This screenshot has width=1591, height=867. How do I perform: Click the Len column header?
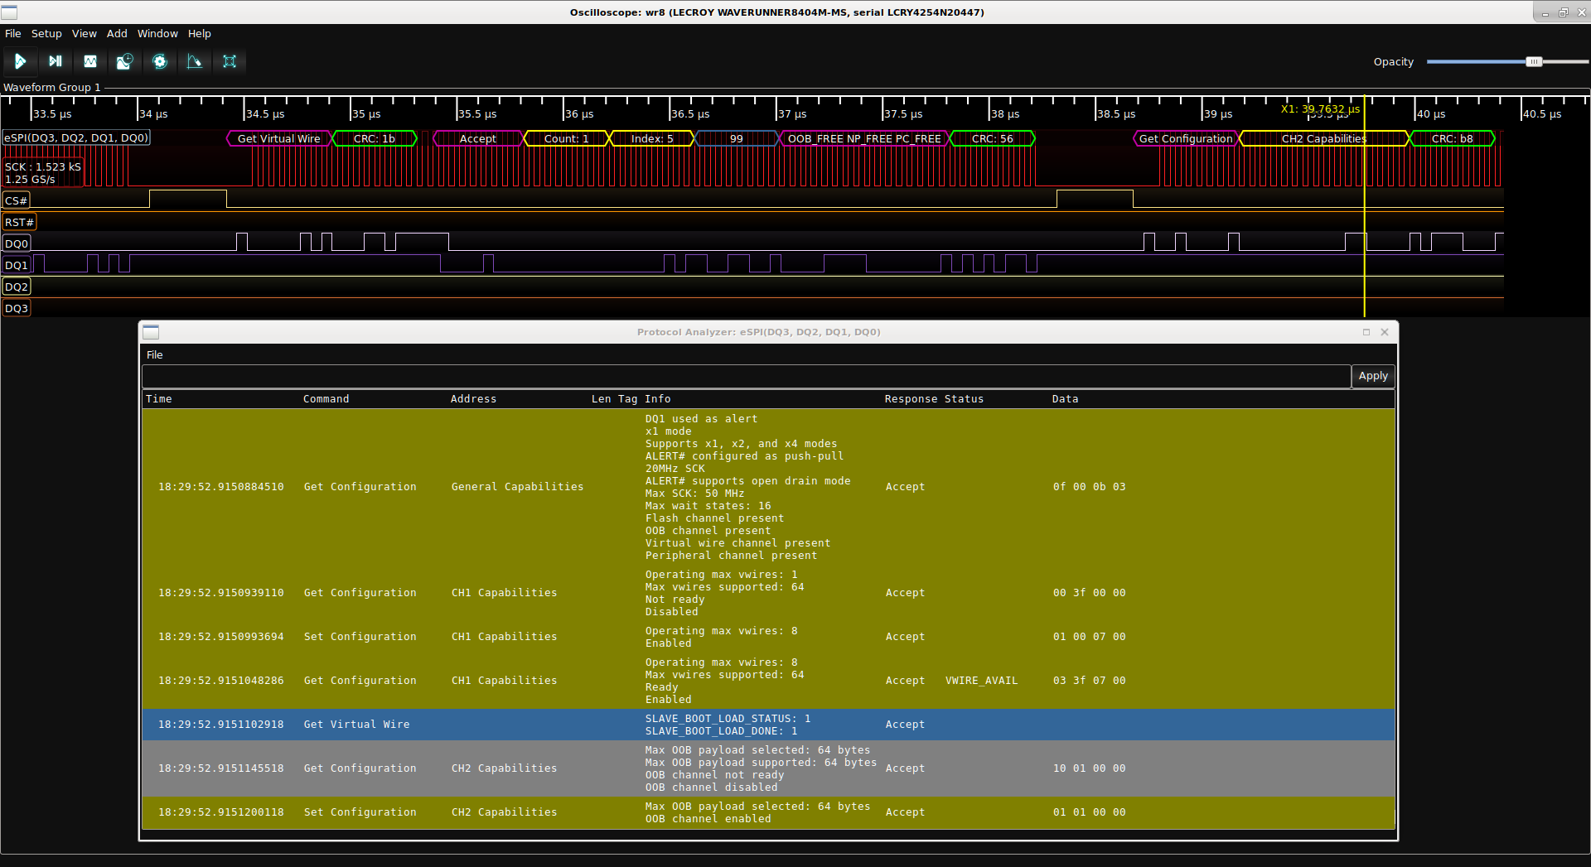tap(601, 399)
